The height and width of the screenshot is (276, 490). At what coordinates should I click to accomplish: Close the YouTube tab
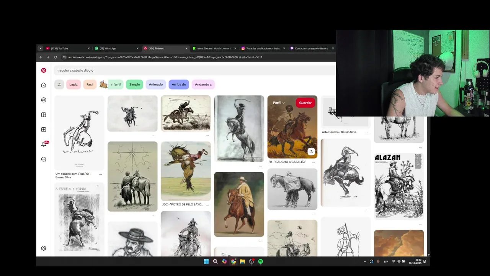point(88,48)
